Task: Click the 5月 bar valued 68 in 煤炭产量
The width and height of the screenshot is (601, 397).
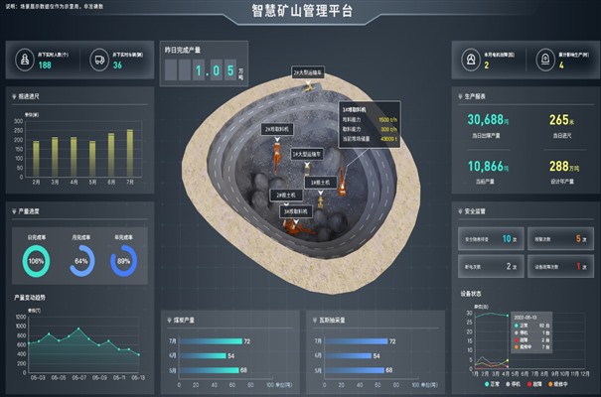Action: (210, 370)
